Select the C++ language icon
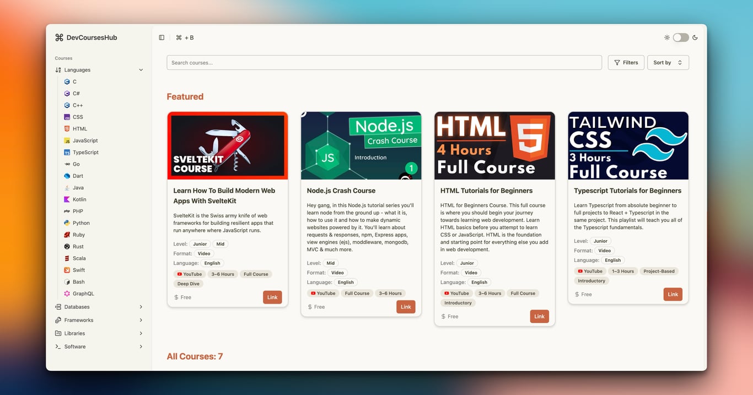753x395 pixels. (67, 105)
